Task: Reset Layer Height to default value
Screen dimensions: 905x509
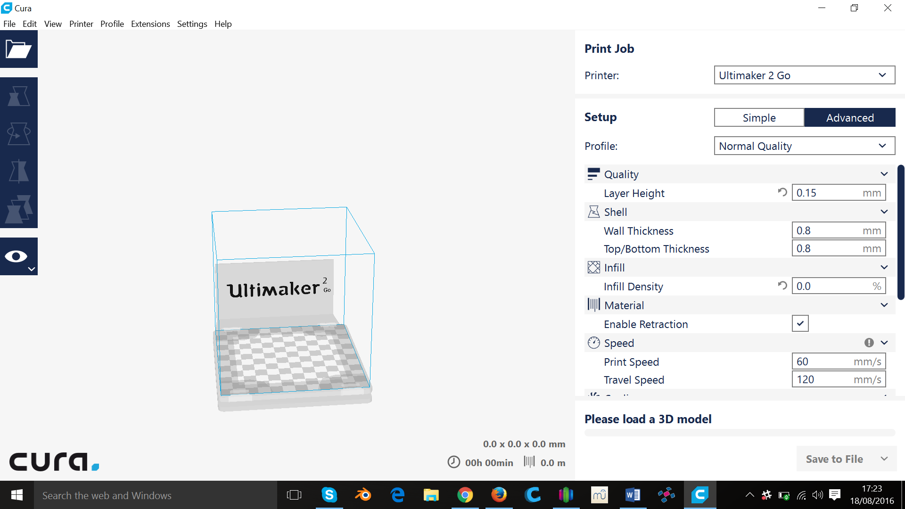Action: tap(782, 192)
